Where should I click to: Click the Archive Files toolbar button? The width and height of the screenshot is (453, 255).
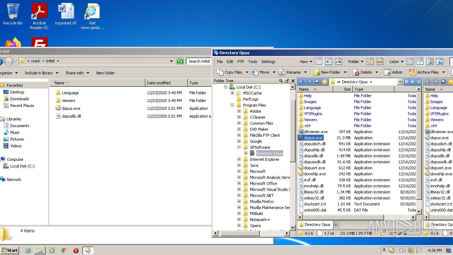[x=424, y=72]
